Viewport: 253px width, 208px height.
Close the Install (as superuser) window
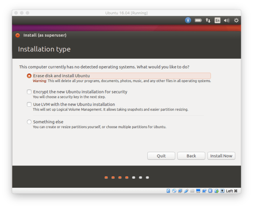tap(18, 35)
